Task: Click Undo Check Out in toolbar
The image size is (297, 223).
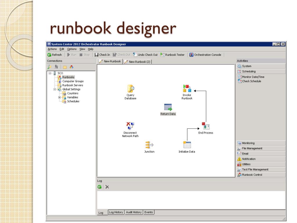Action: pyautogui.click(x=145, y=55)
